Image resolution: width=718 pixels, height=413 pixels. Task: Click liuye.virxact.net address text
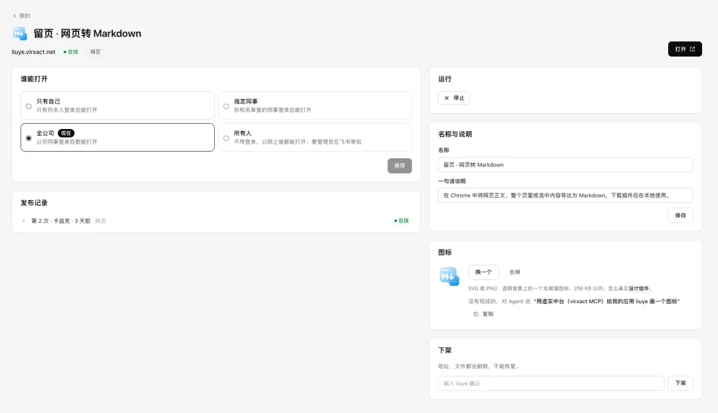pyautogui.click(x=33, y=52)
